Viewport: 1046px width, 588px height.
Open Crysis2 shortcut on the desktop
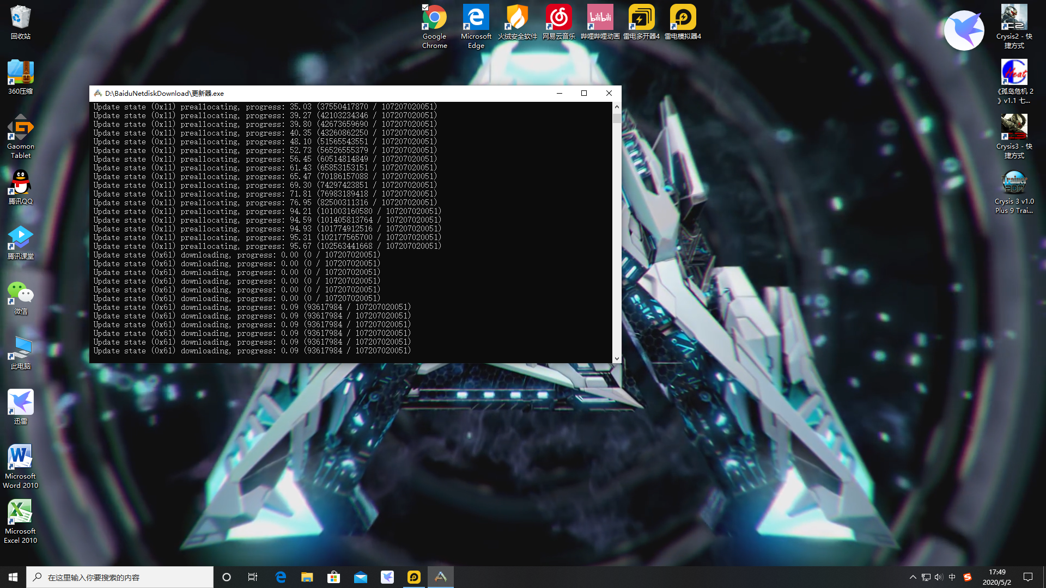click(x=1014, y=27)
